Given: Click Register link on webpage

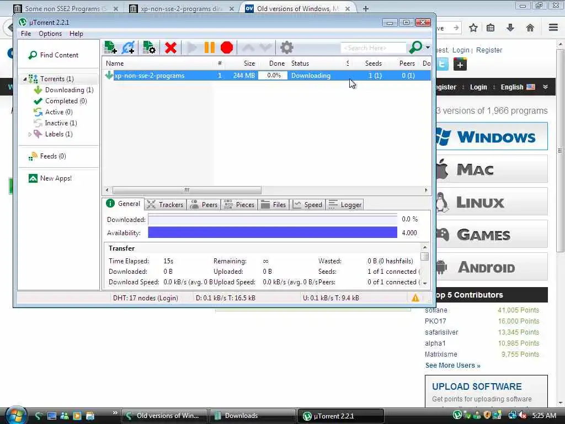Looking at the screenshot, I should coord(489,50).
